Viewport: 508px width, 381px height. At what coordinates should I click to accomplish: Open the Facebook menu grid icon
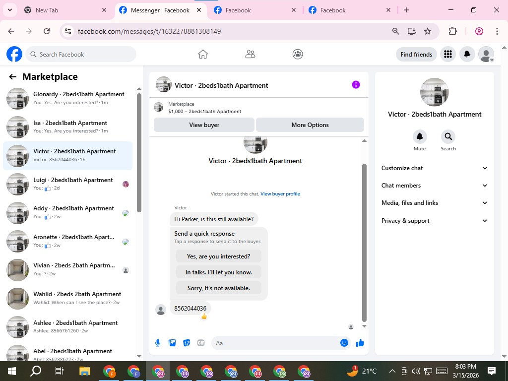448,54
